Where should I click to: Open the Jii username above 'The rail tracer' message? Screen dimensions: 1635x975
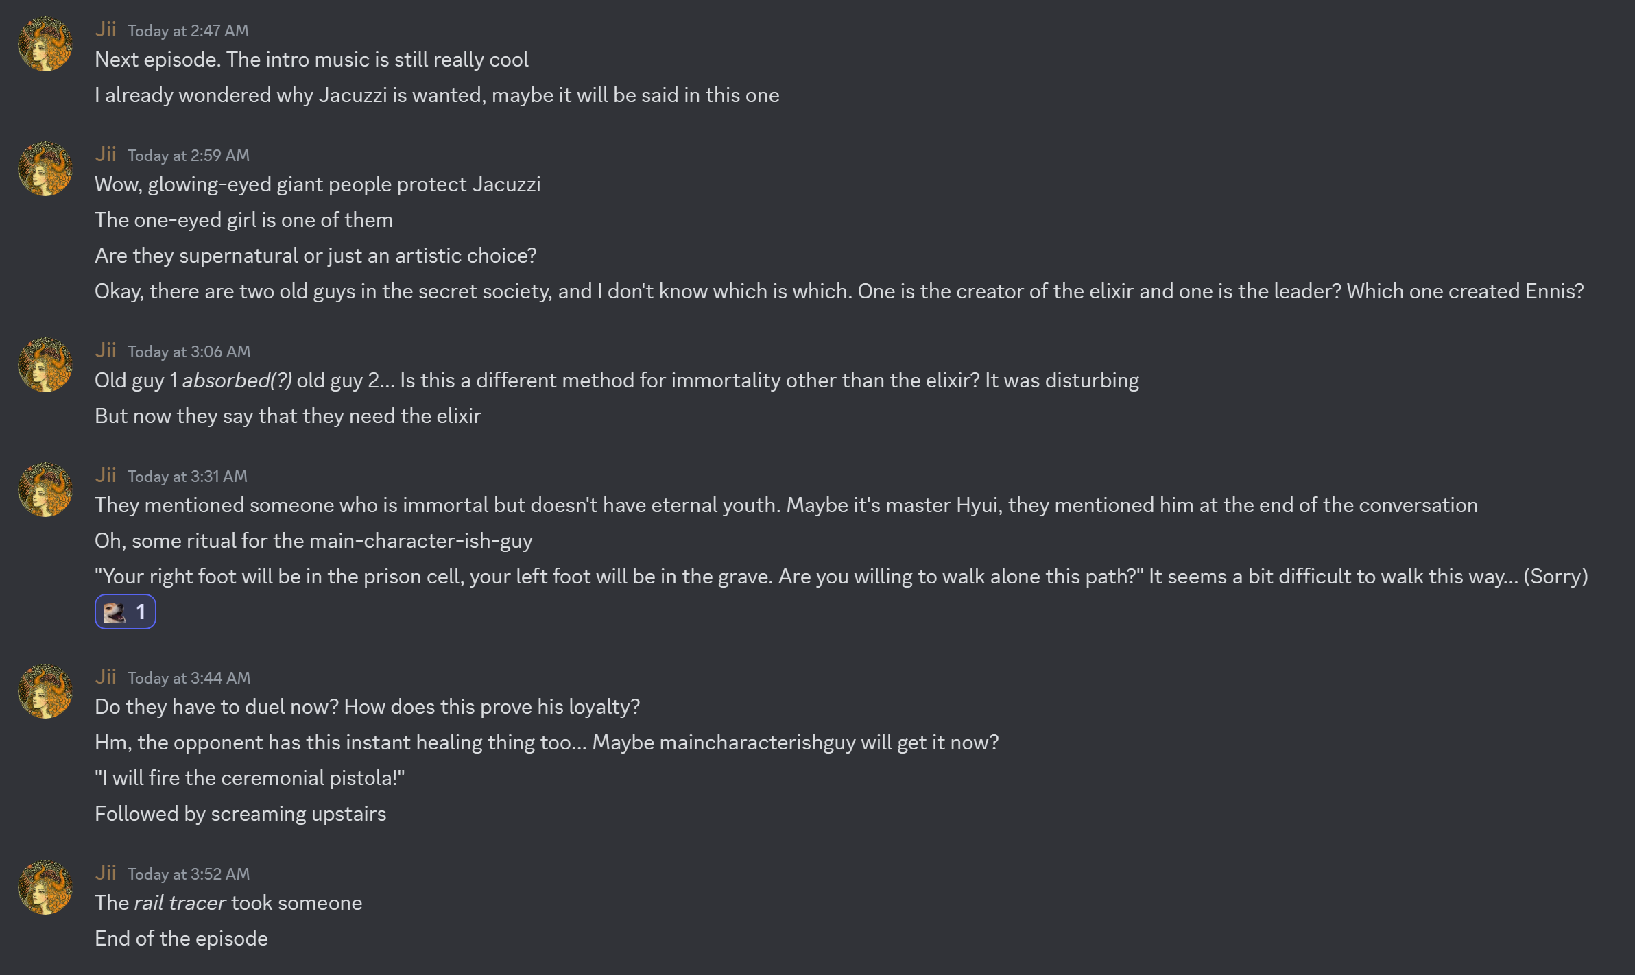click(x=106, y=873)
